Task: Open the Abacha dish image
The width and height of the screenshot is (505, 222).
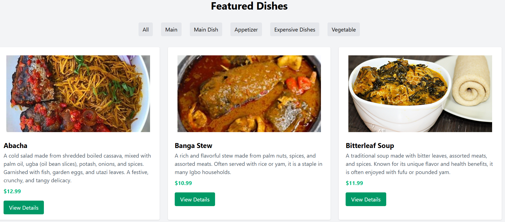Action: point(78,93)
